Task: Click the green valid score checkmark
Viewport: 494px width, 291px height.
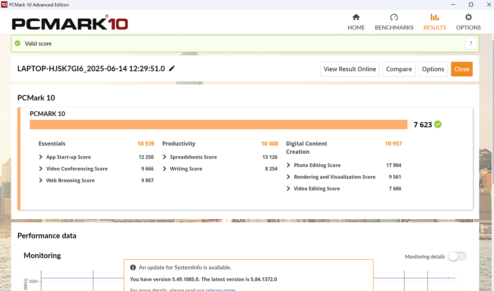Action: coord(18,43)
